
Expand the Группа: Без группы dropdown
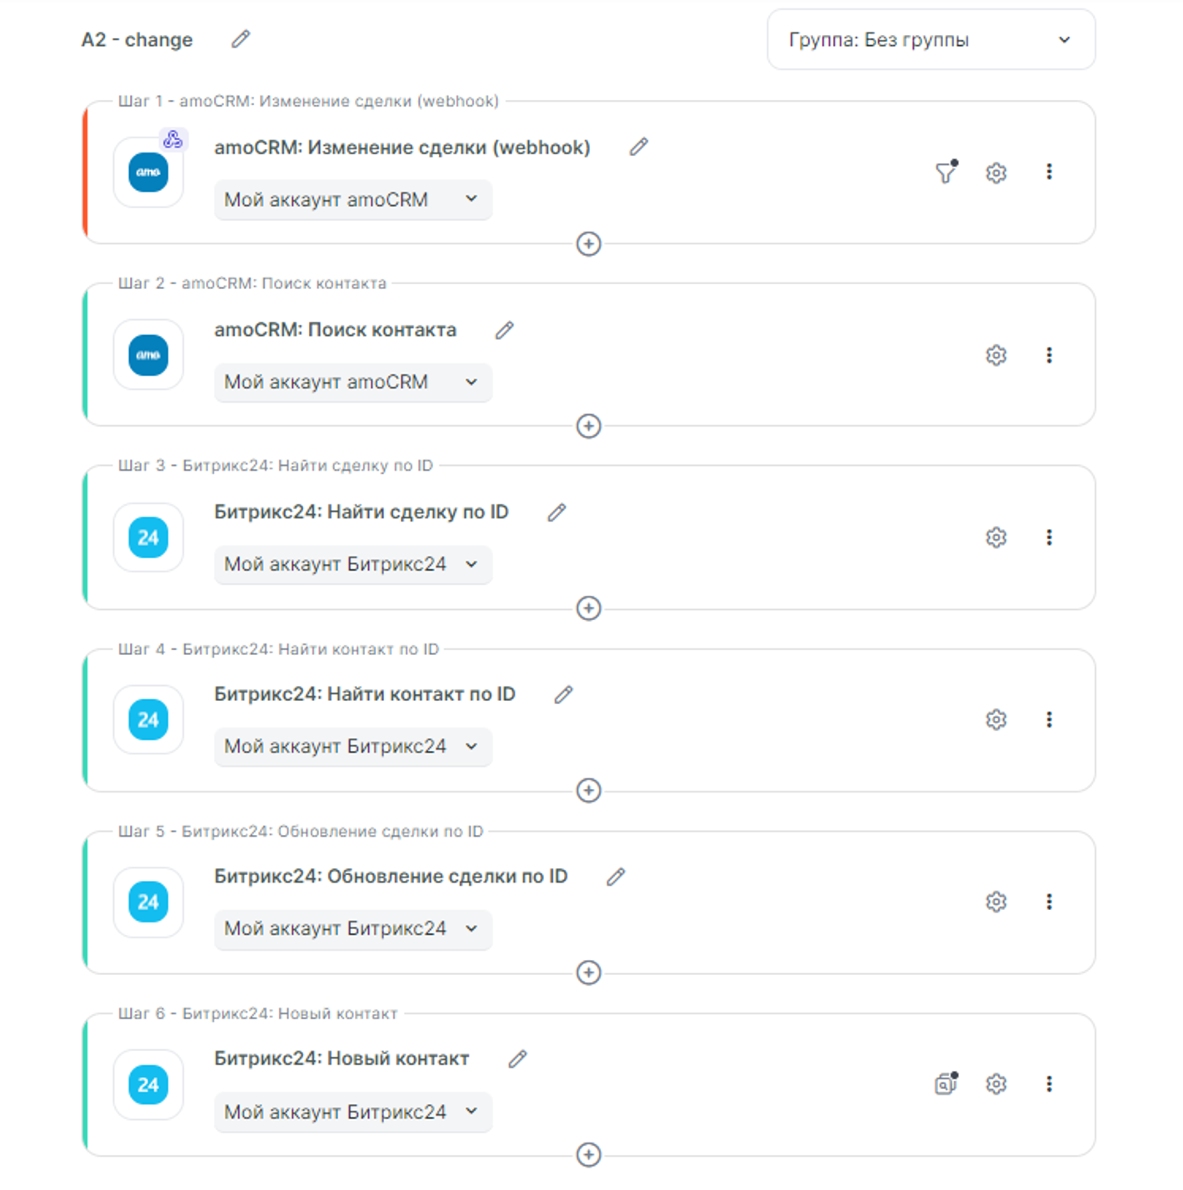click(x=931, y=40)
